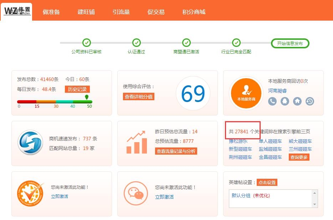The image size is (333, 220).
Task: Click the WZ伟置 logo in top left corner
Action: click(16, 10)
